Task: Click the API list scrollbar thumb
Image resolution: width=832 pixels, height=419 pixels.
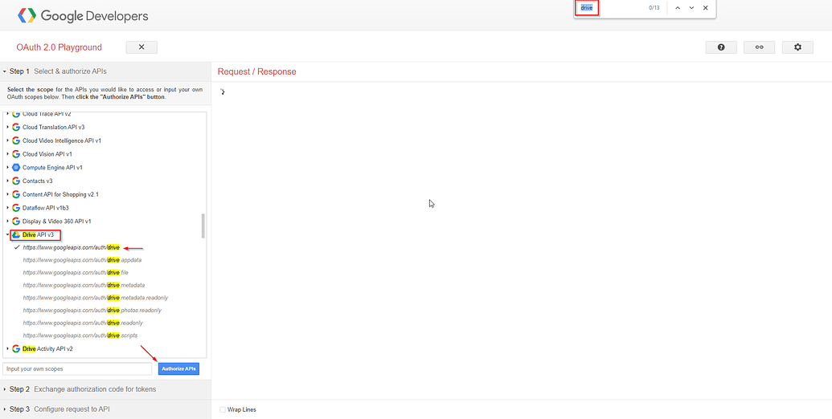Action: coord(203,226)
